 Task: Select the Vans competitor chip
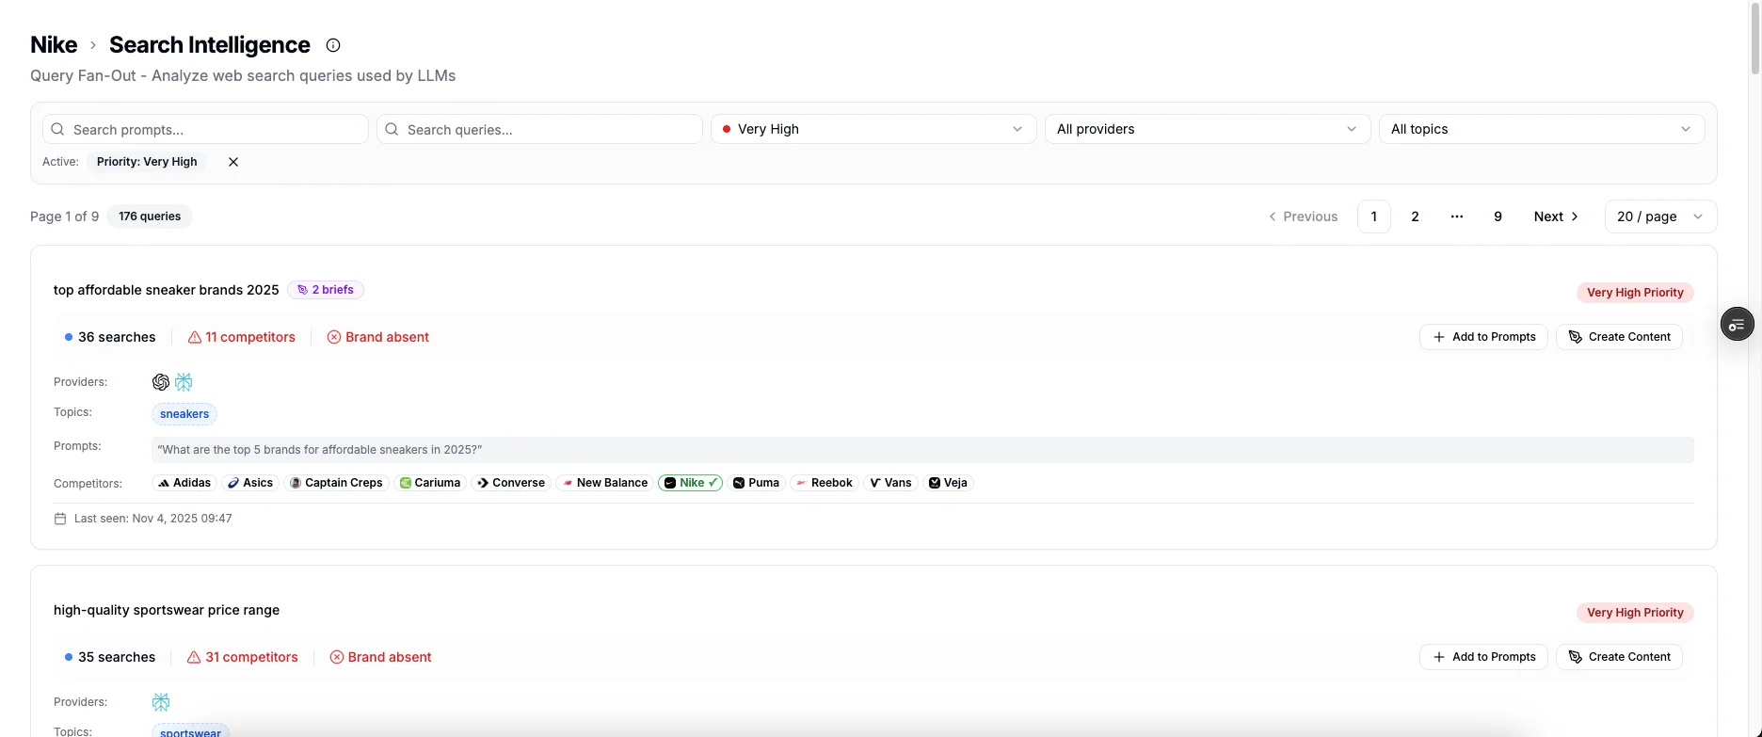point(890,483)
